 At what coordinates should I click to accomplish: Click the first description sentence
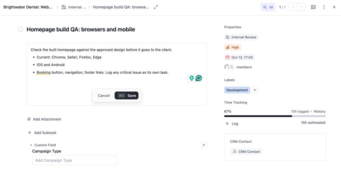[101, 50]
